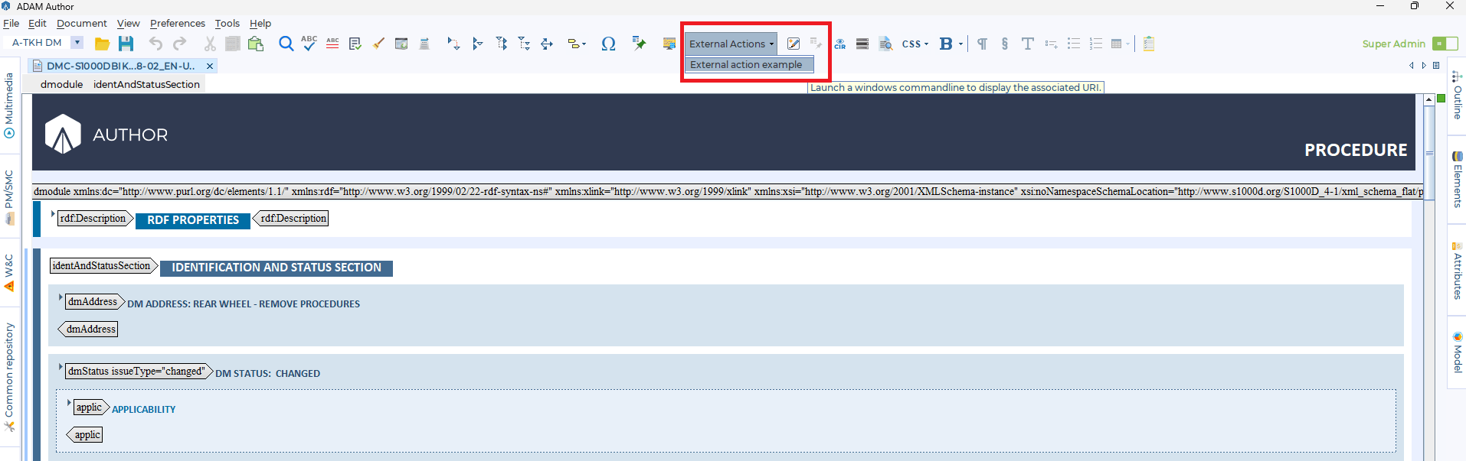Click the CIR toolbar icon
The height and width of the screenshot is (461, 1466).
[840, 44]
